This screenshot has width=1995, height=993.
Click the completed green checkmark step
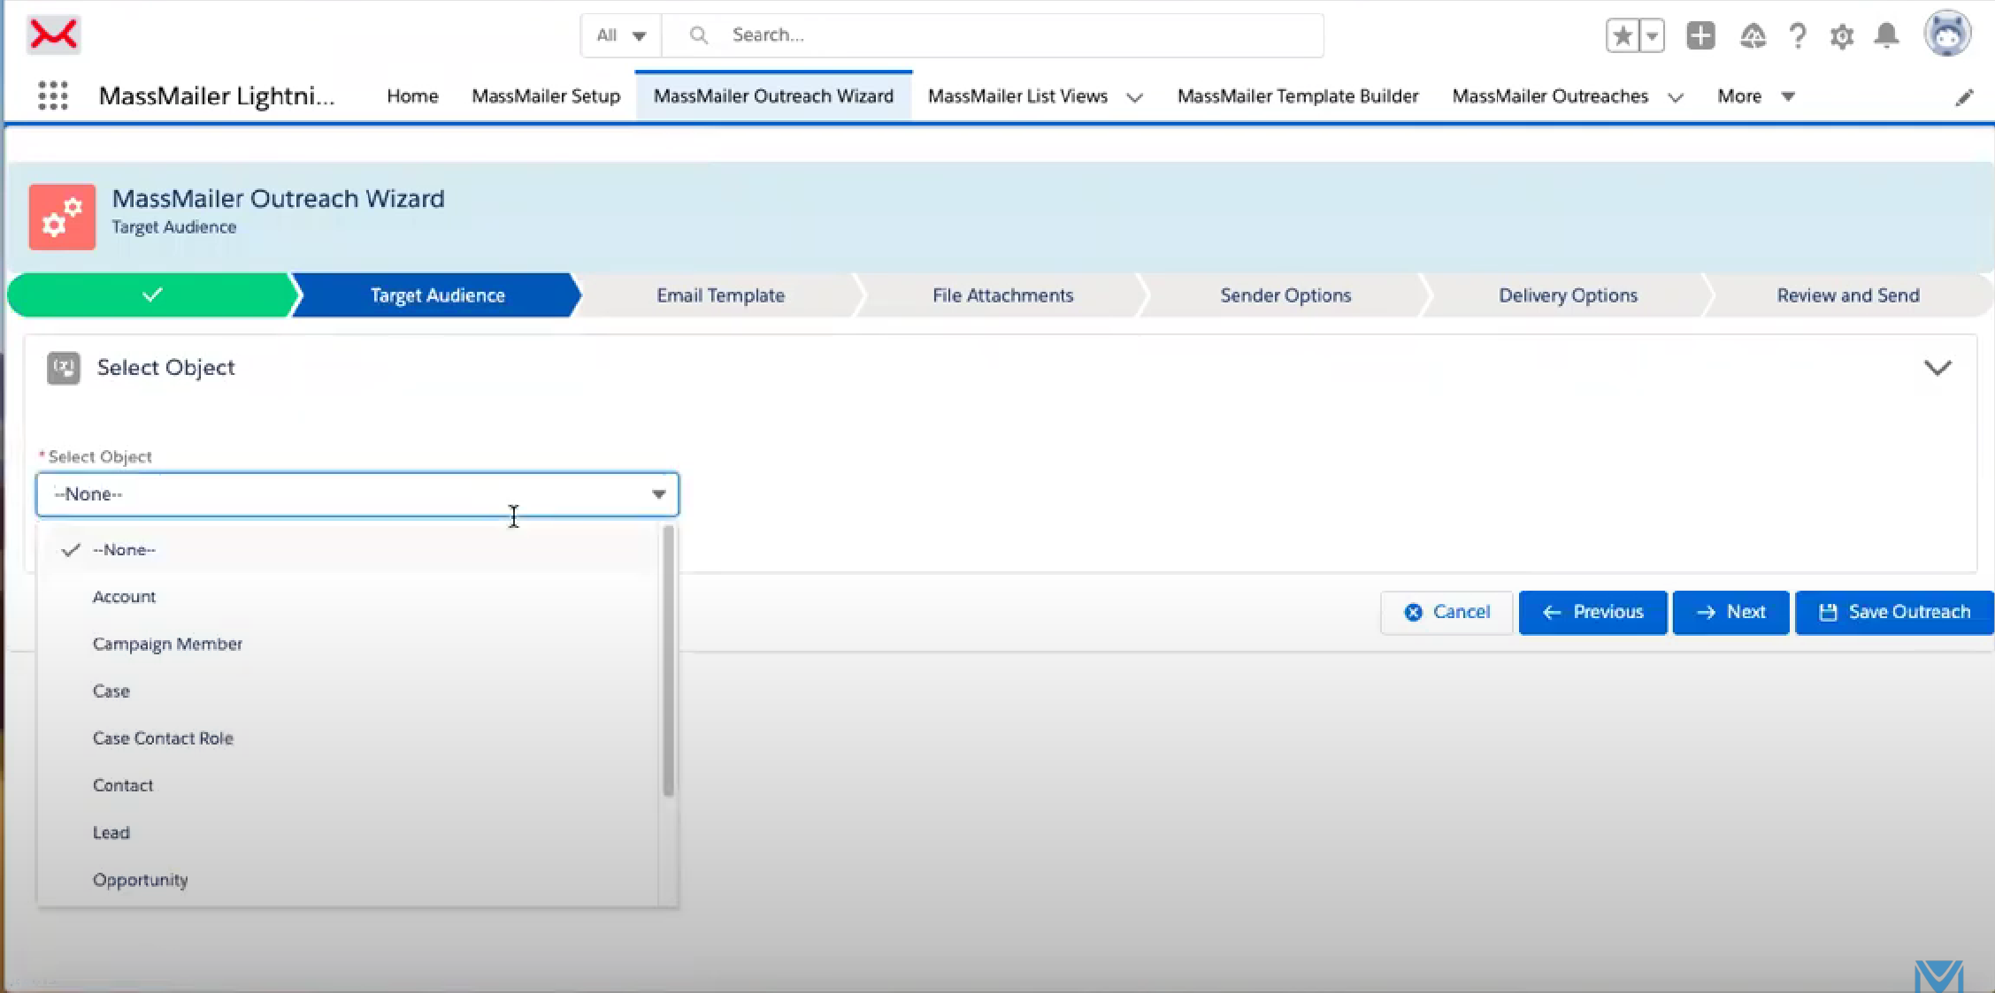pos(152,294)
